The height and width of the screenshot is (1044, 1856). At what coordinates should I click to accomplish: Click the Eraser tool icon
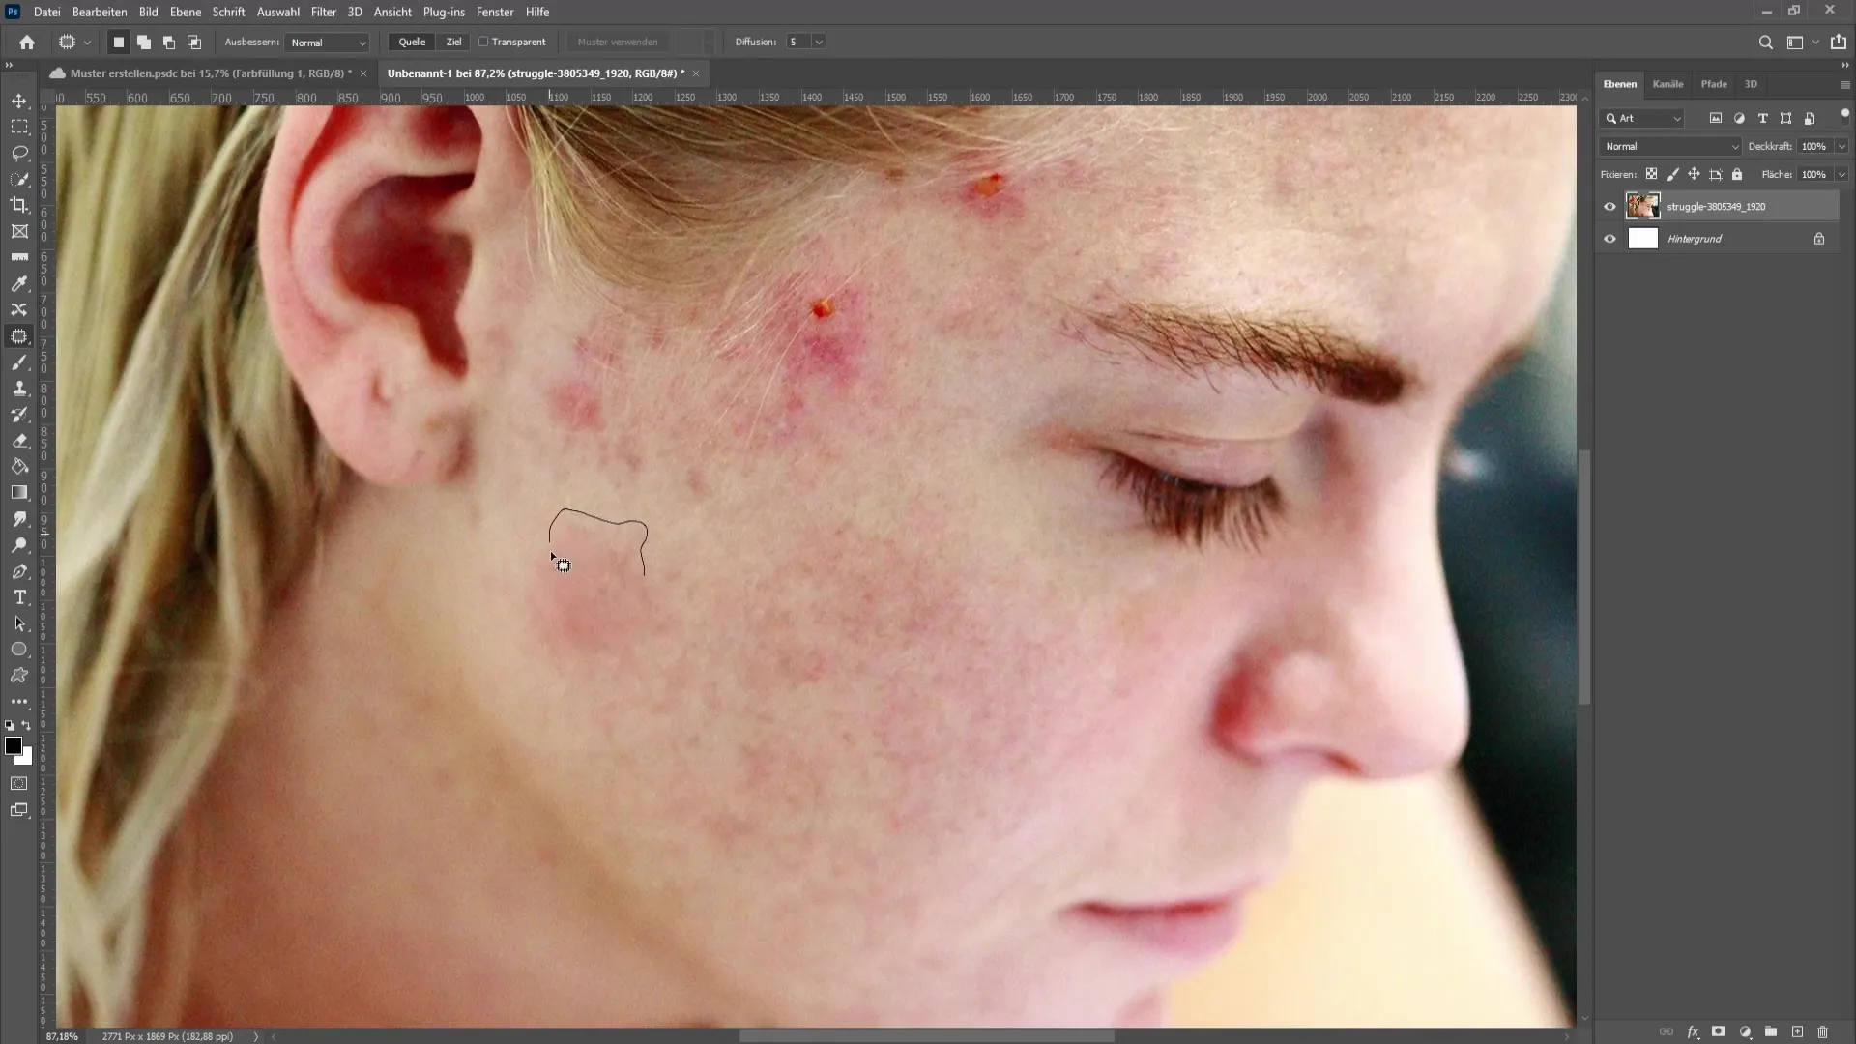point(19,441)
